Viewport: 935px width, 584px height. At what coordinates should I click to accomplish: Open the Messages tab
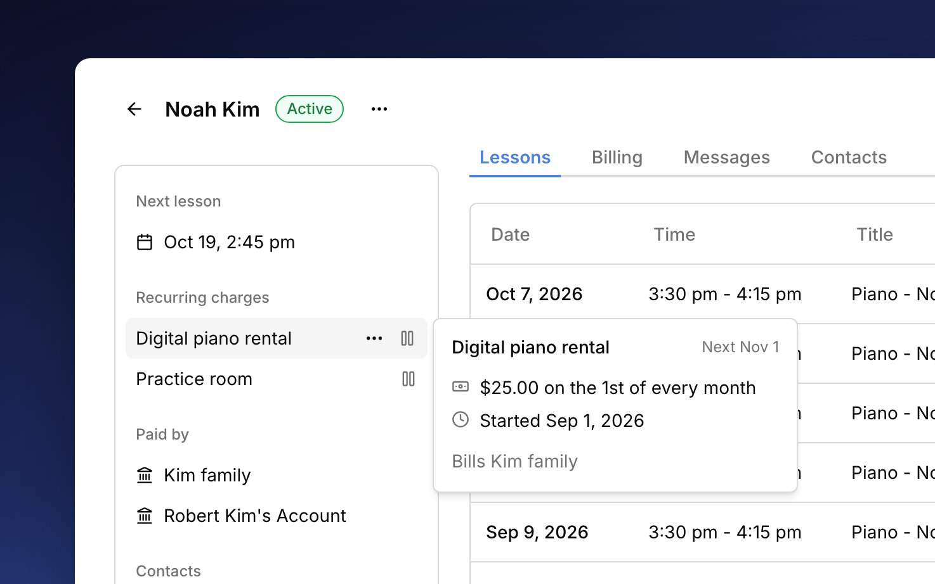(x=727, y=157)
